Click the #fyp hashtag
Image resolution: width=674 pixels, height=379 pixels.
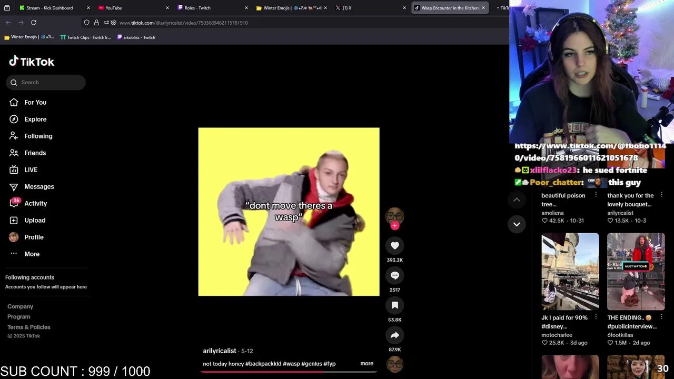pos(330,364)
